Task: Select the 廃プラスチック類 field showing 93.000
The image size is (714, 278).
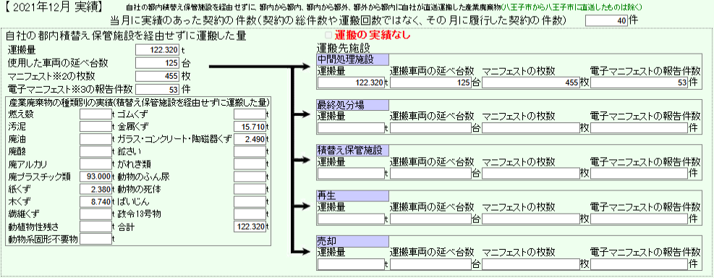Action: pyautogui.click(x=95, y=177)
